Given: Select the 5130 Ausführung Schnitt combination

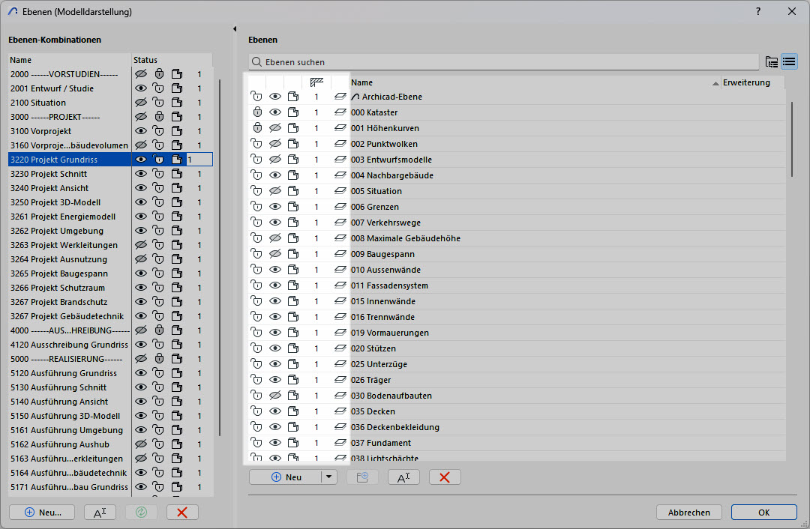Looking at the screenshot, I should pyautogui.click(x=58, y=387).
